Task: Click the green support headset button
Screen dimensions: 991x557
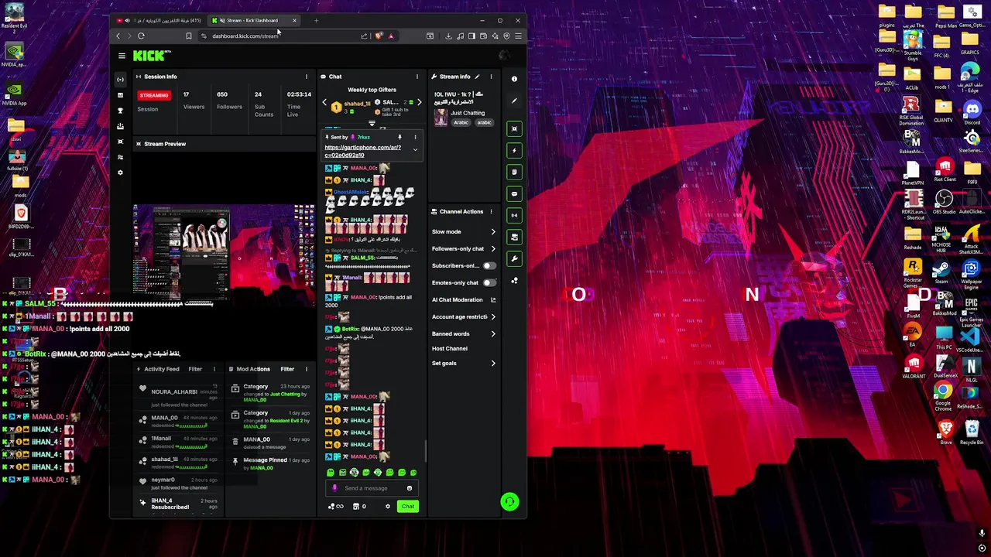Action: (x=509, y=502)
